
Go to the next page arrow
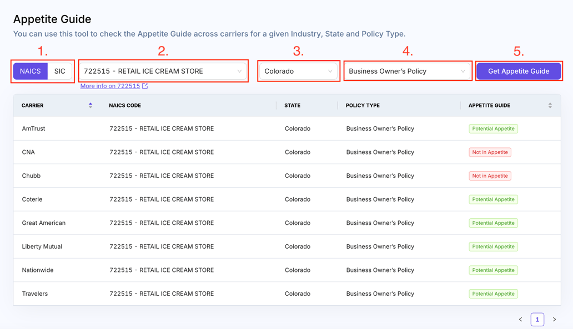[x=554, y=320]
